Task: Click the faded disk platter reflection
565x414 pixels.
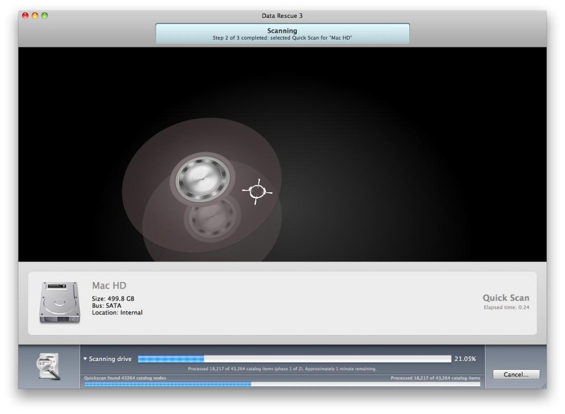Action: [x=212, y=218]
